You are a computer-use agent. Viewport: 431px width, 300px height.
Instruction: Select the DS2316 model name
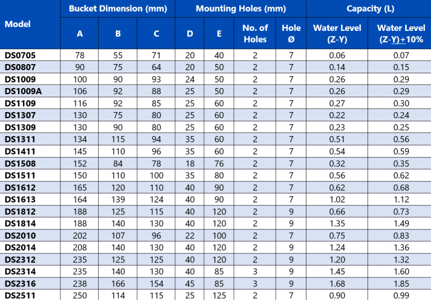click(x=19, y=283)
